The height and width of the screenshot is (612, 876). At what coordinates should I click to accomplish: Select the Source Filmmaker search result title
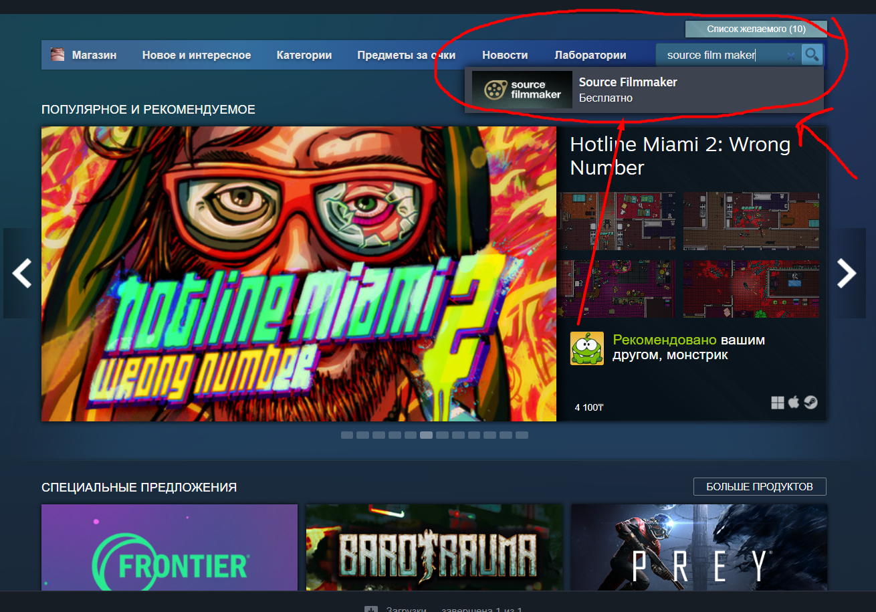tap(628, 82)
